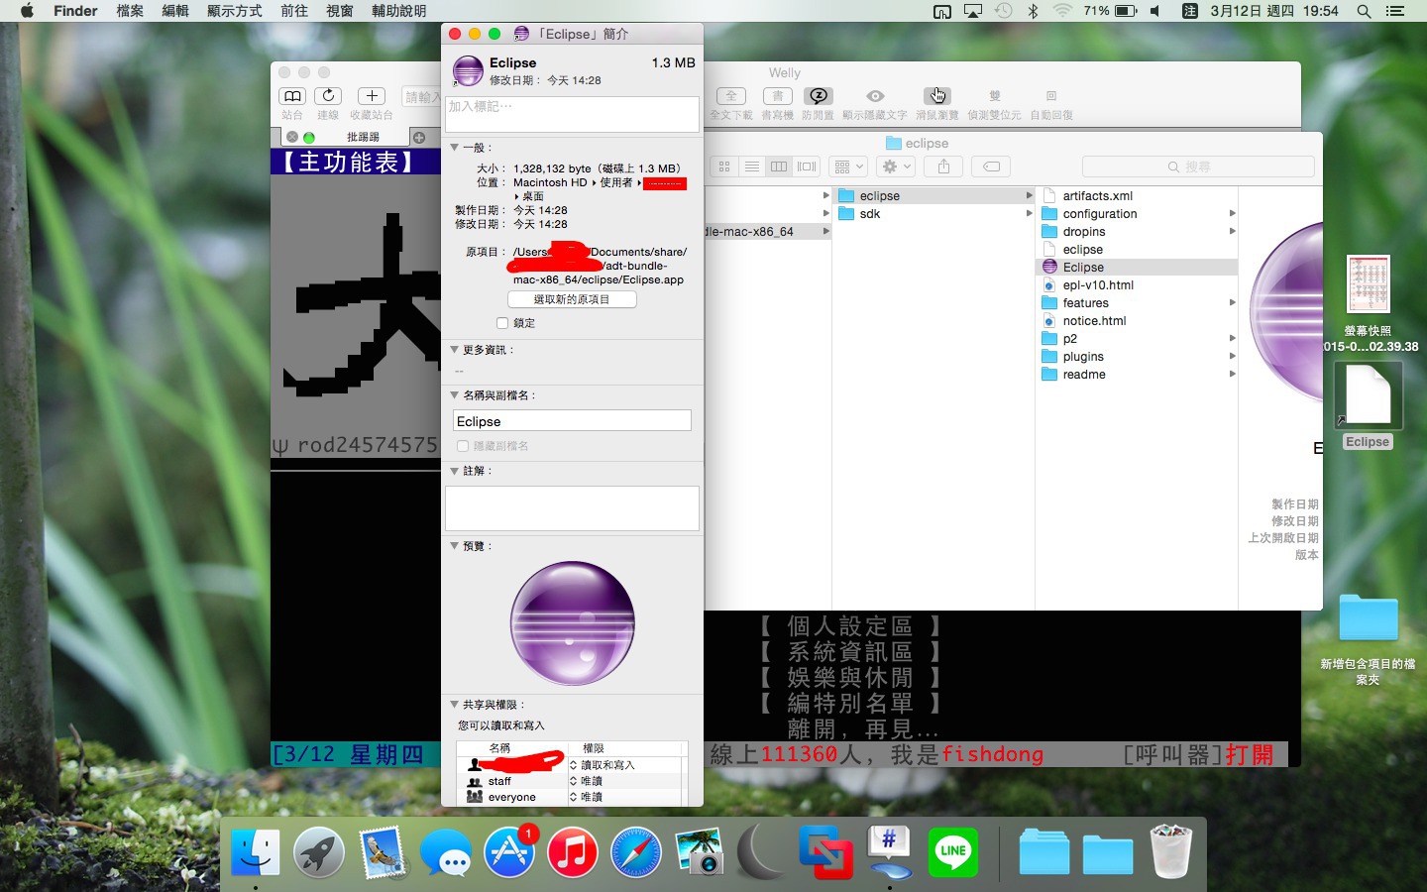Open the 顯示方式 menu

(x=234, y=11)
